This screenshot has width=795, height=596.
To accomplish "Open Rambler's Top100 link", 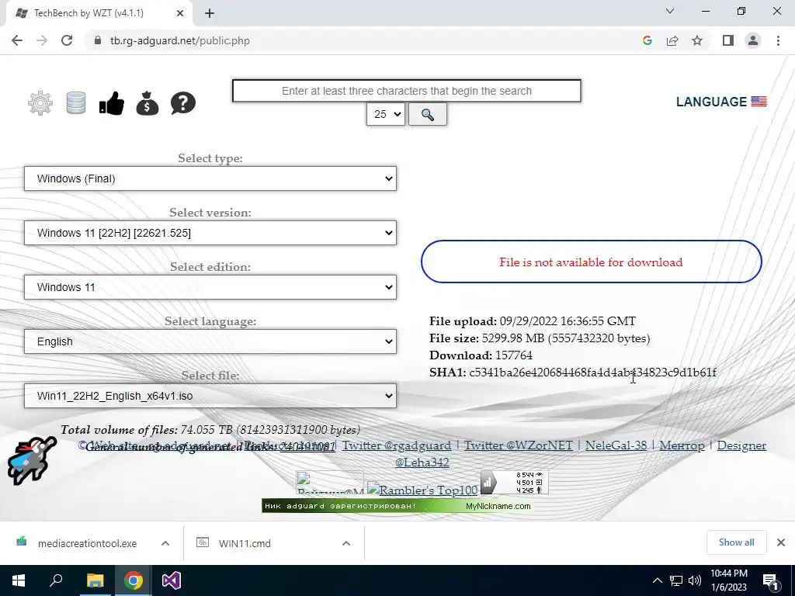I will (423, 490).
